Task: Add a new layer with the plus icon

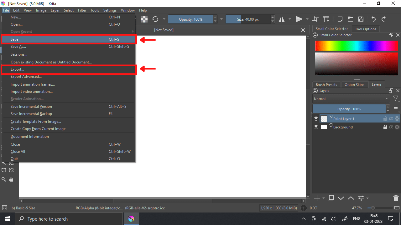Action: 317,198
